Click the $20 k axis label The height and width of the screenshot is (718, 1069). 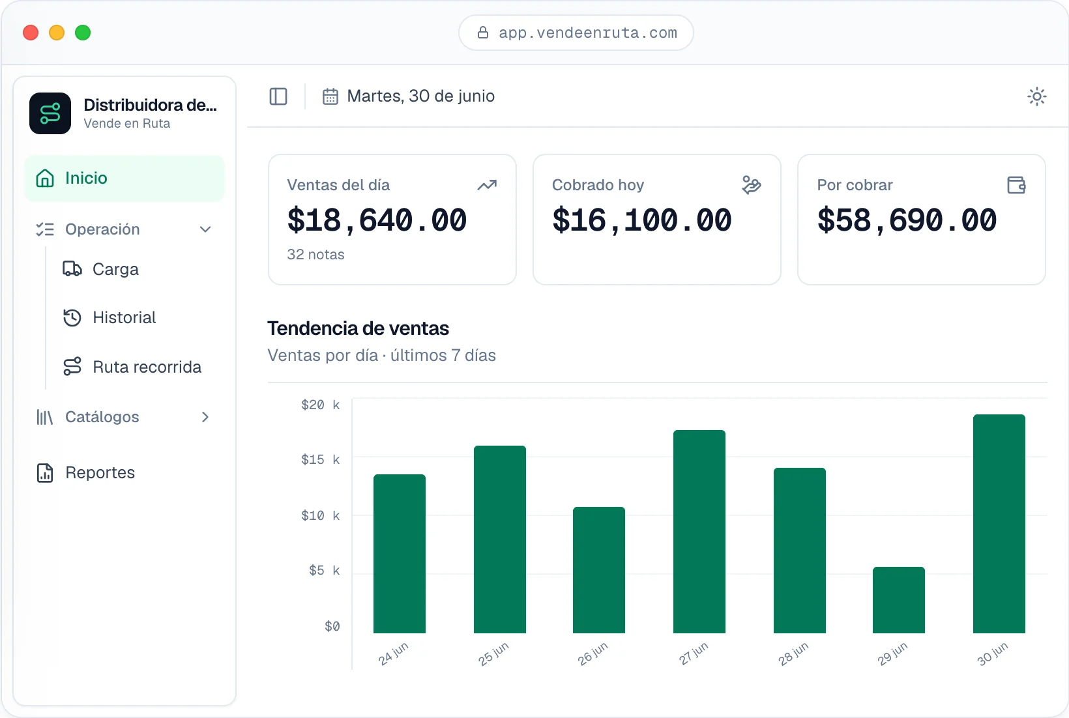pyautogui.click(x=320, y=405)
